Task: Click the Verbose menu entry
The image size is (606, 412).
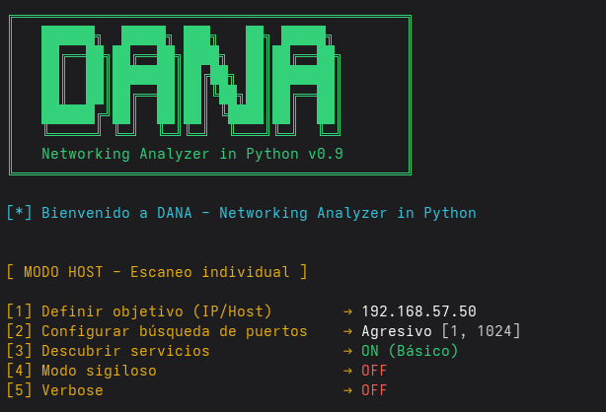Action: pos(72,390)
